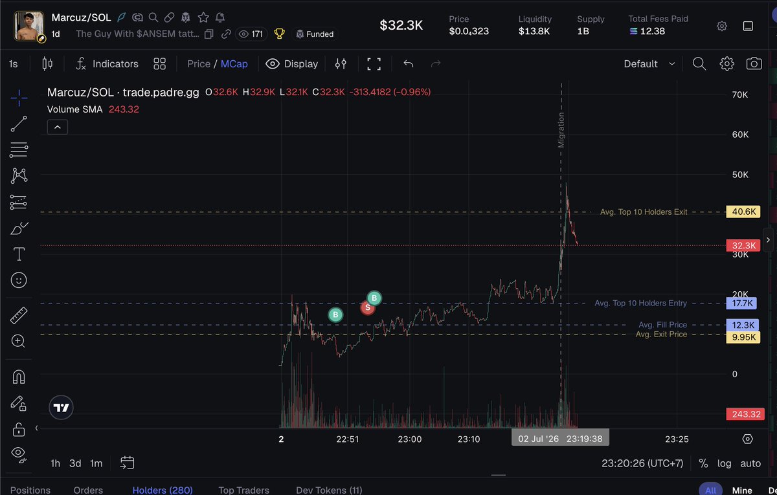Copy the token name
Image resolution: width=777 pixels, height=495 pixels.
click(209, 34)
